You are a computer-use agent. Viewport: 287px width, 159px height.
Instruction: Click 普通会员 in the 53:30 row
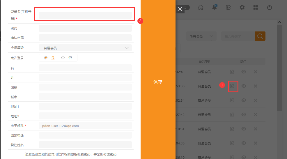coord(204,86)
